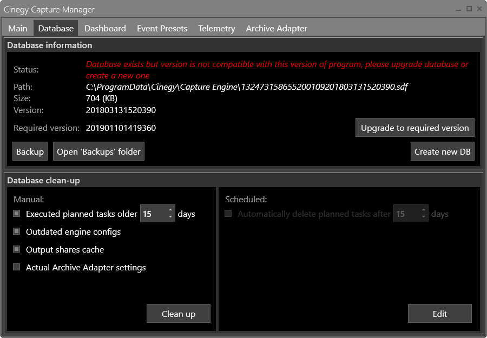Viewport: 487px width, 338px height.
Task: Run the Clean up operation
Action: point(178,313)
